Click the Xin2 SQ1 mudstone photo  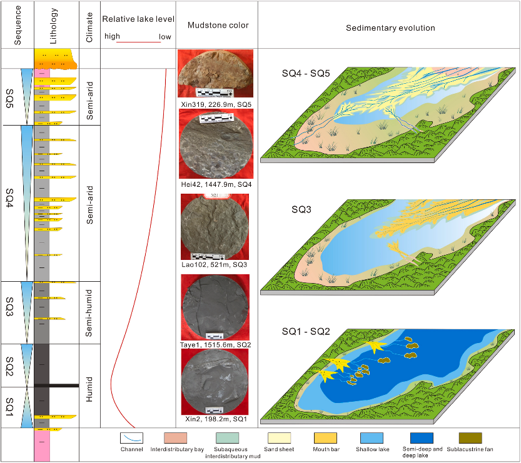pos(215,381)
